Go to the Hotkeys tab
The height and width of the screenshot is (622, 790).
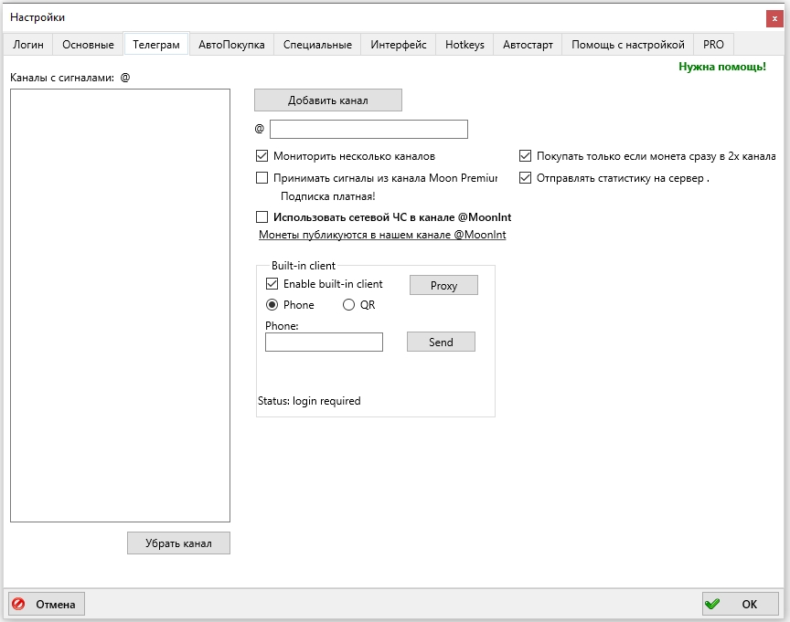pos(464,45)
